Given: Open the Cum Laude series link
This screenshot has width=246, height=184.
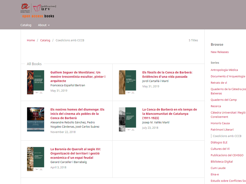Looking at the screenshot, I should 217,168.
